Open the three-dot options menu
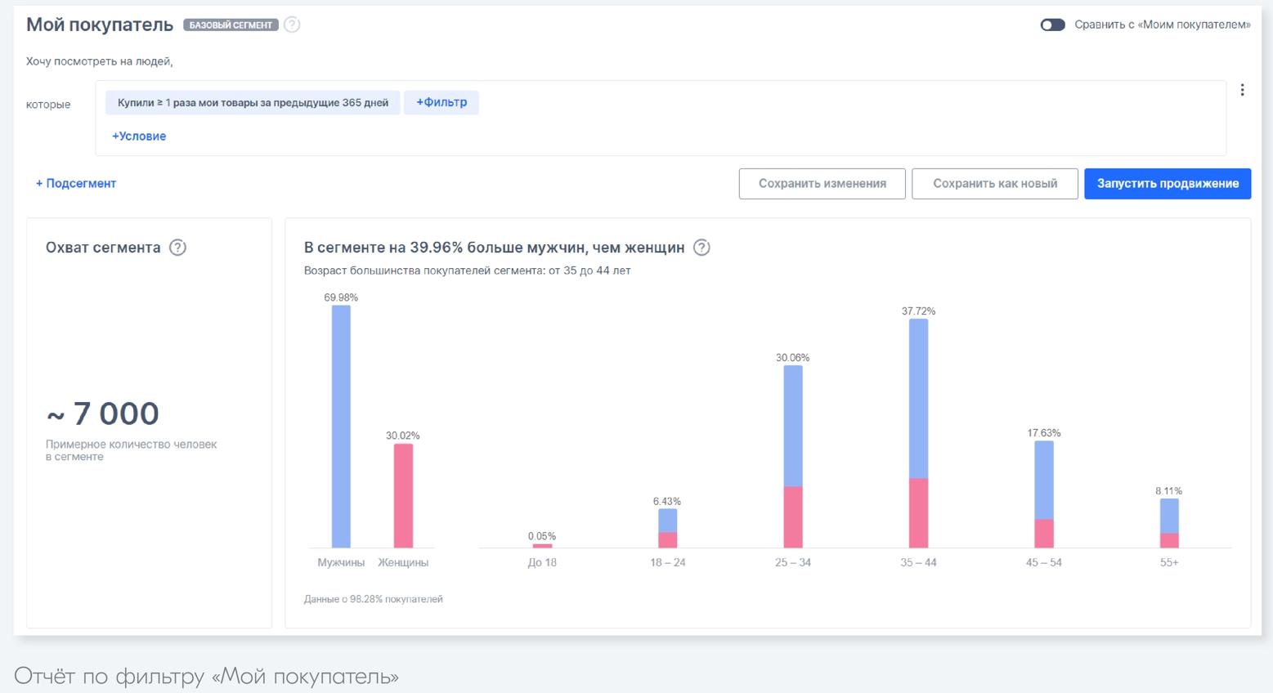Viewport: 1273px width, 693px height. pyautogui.click(x=1242, y=90)
